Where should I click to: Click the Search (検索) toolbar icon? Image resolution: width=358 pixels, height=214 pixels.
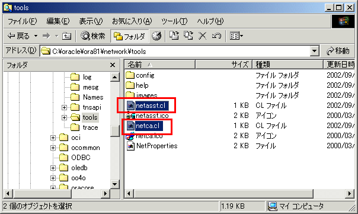tap(93, 36)
